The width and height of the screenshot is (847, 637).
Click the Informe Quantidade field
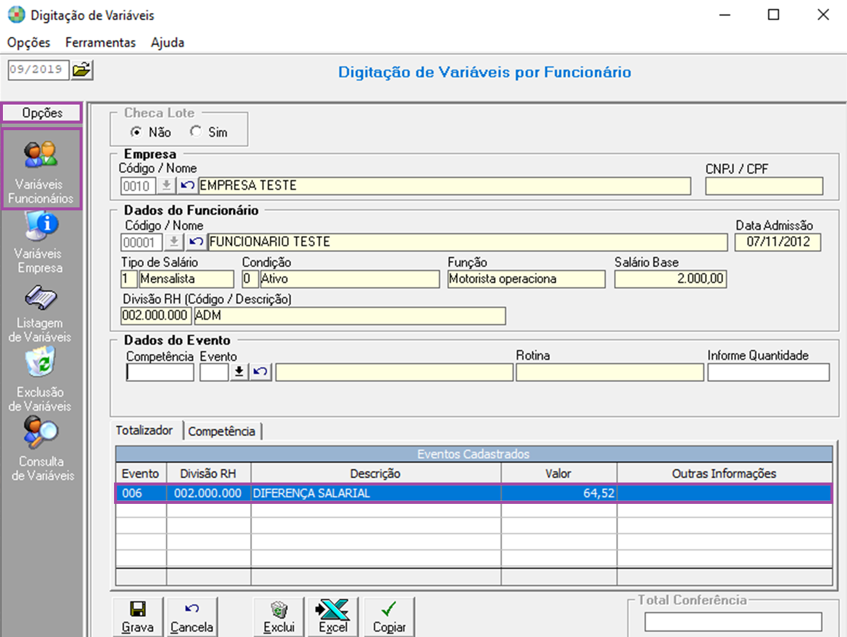[x=769, y=372]
